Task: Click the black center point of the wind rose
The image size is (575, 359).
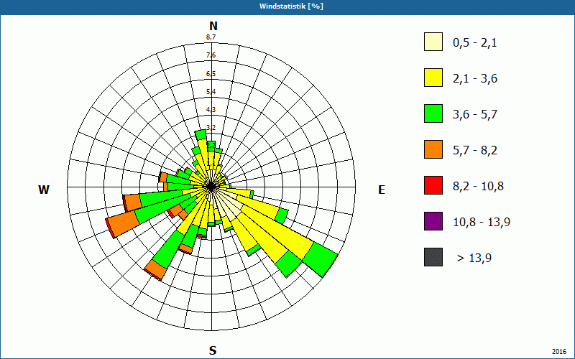Action: [x=211, y=187]
